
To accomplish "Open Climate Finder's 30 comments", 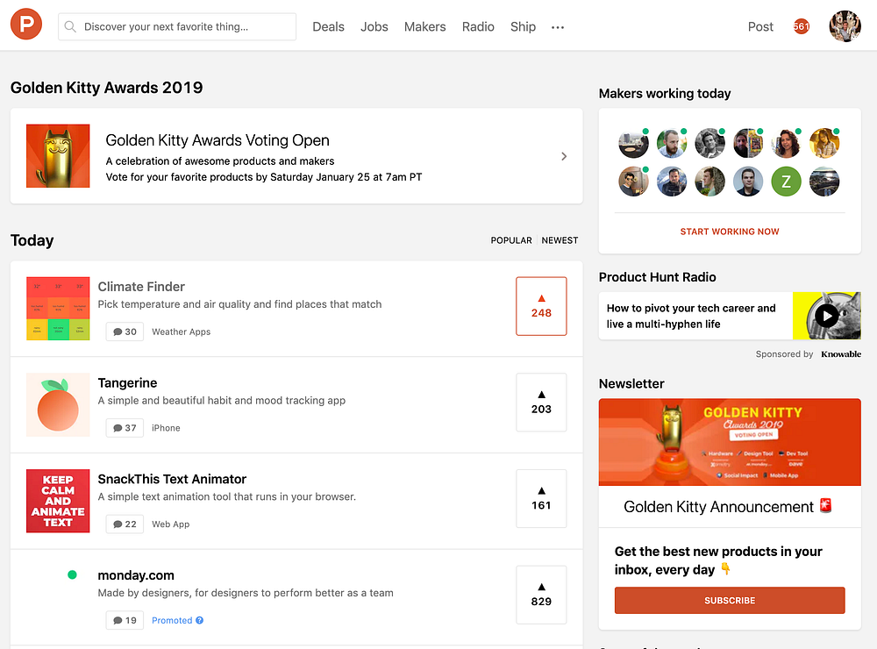I will click(x=125, y=332).
